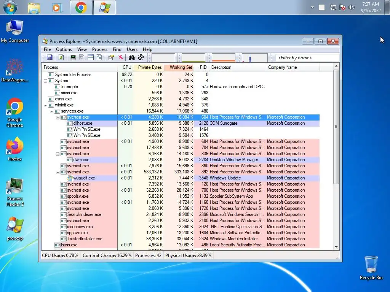Open the File menu
The image size is (390, 292).
coord(47,49)
